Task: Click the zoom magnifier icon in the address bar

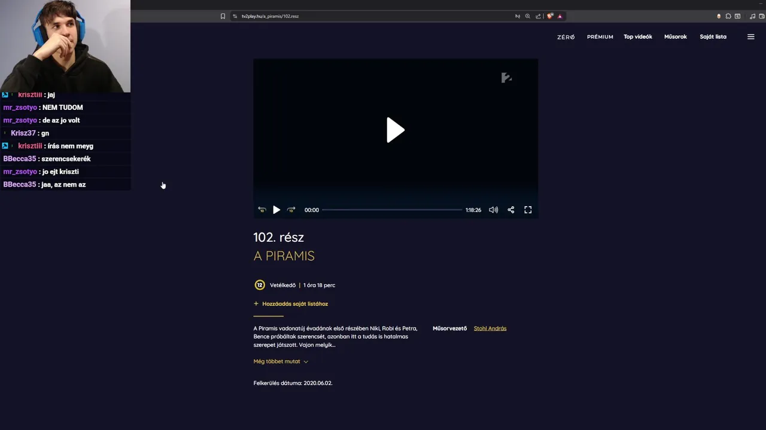Action: tap(528, 16)
